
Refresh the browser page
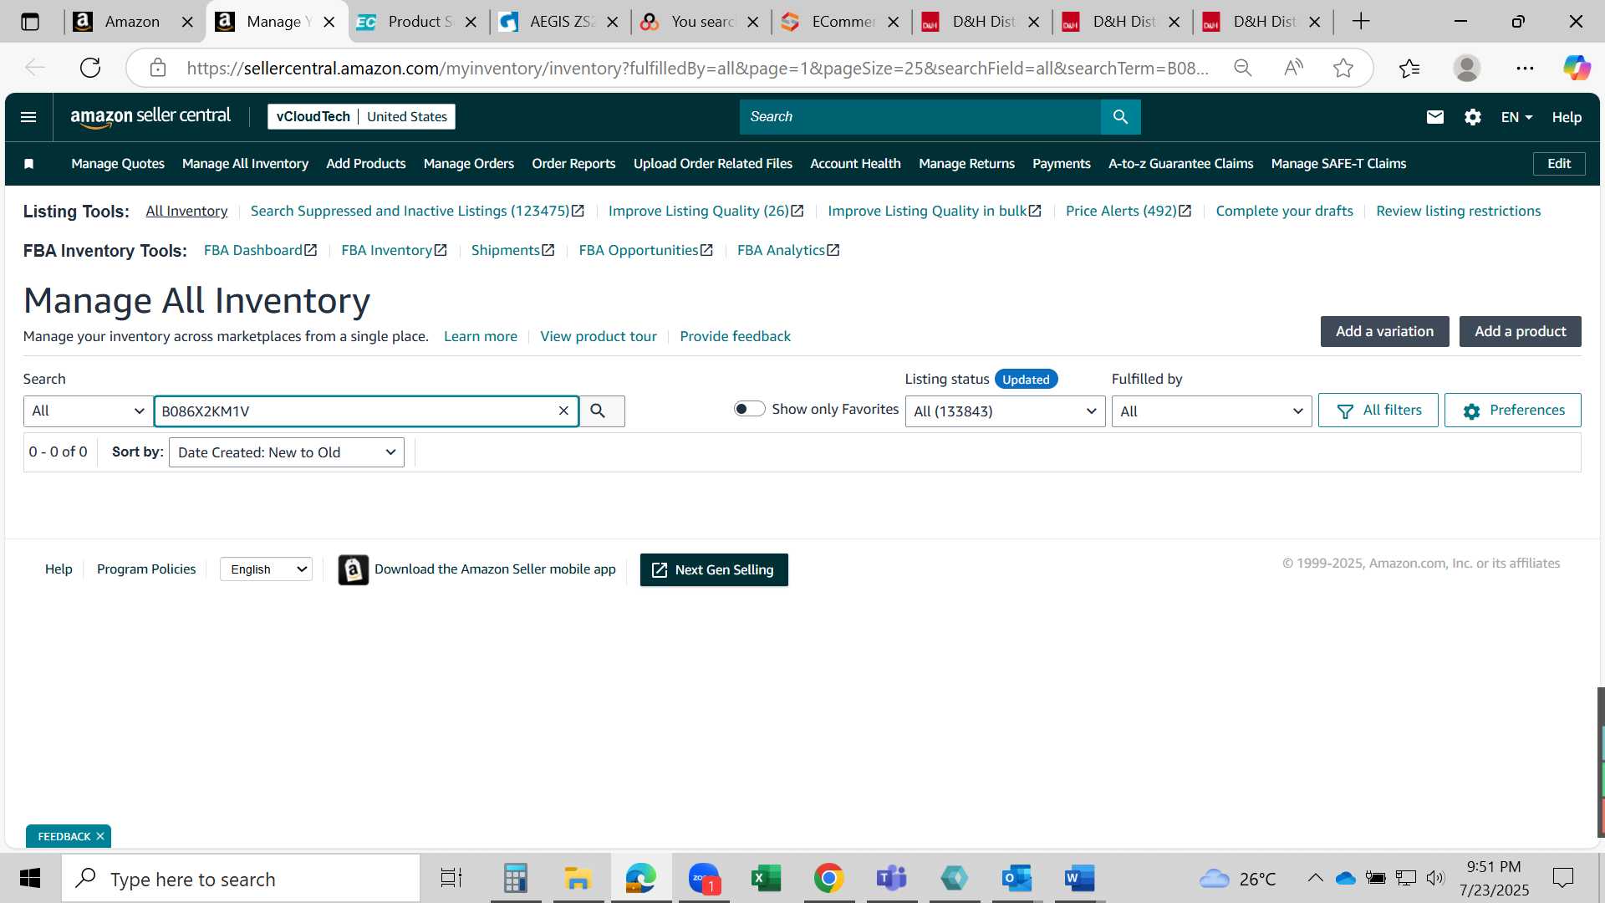[90, 68]
